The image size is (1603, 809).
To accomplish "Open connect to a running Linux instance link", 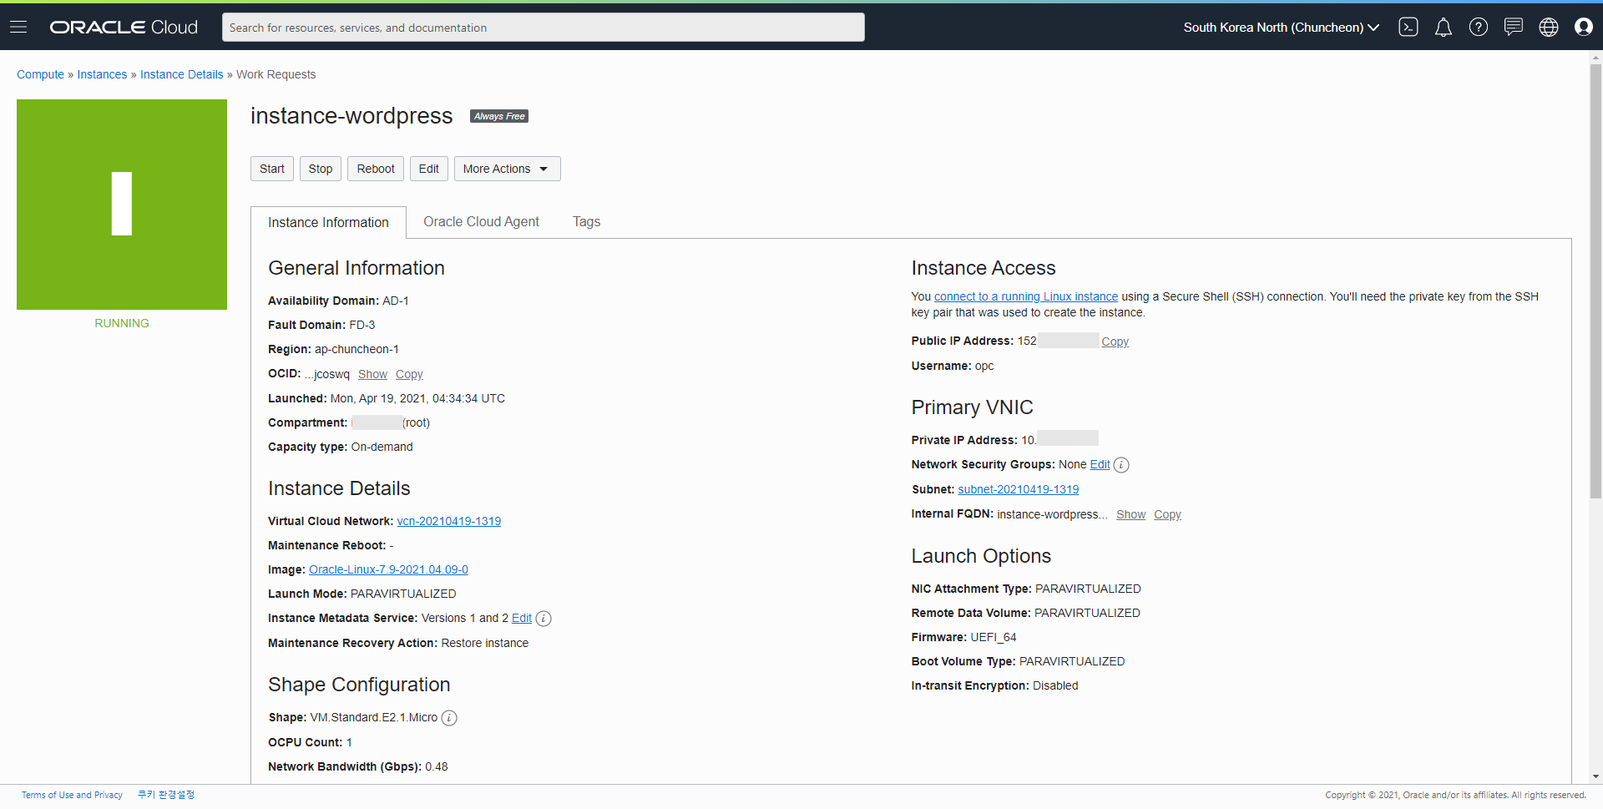I will click(1026, 296).
